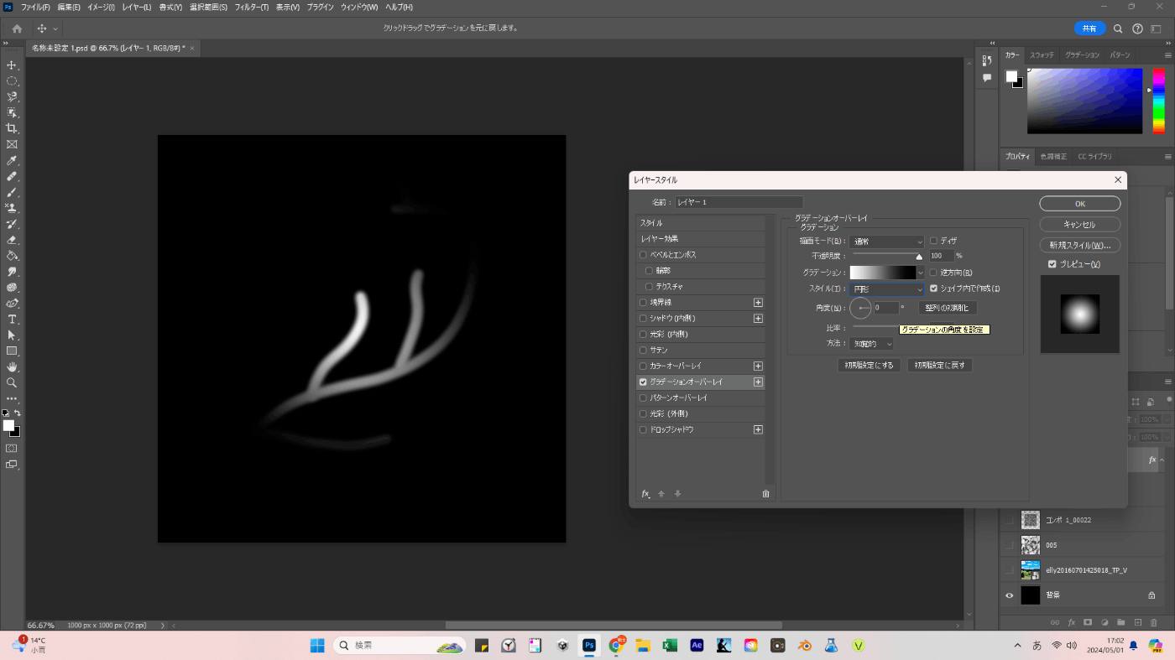Image resolution: width=1175 pixels, height=660 pixels.
Task: Uncheck the プレビュー preview checkbox
Action: pos(1052,264)
